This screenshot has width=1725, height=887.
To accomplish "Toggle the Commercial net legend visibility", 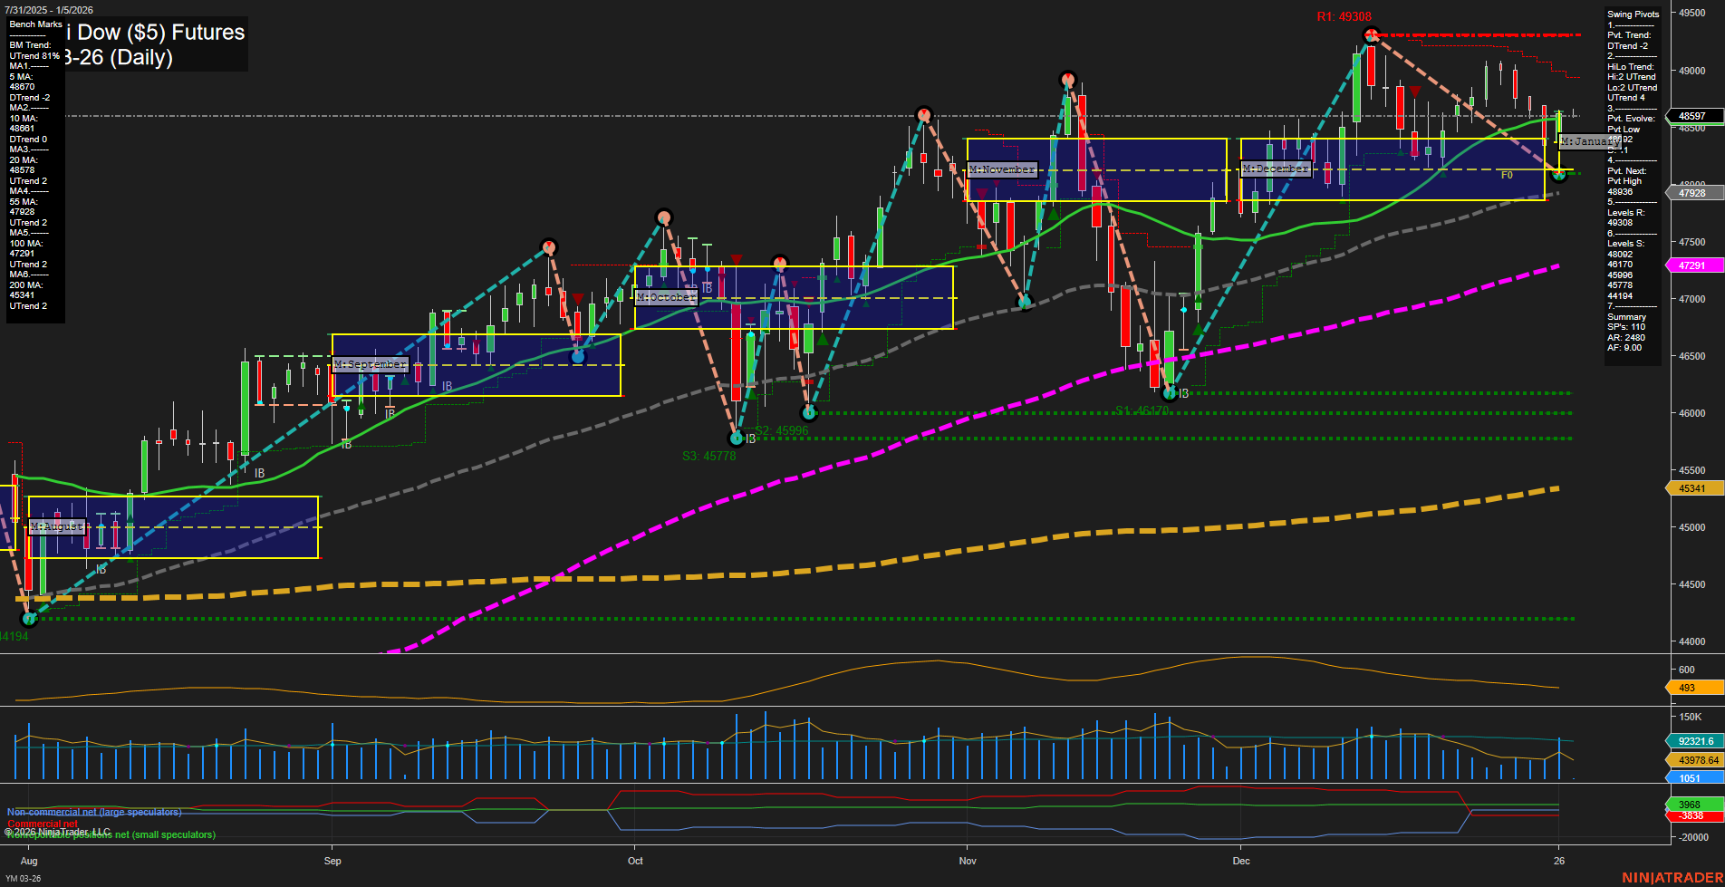I will [x=43, y=825].
